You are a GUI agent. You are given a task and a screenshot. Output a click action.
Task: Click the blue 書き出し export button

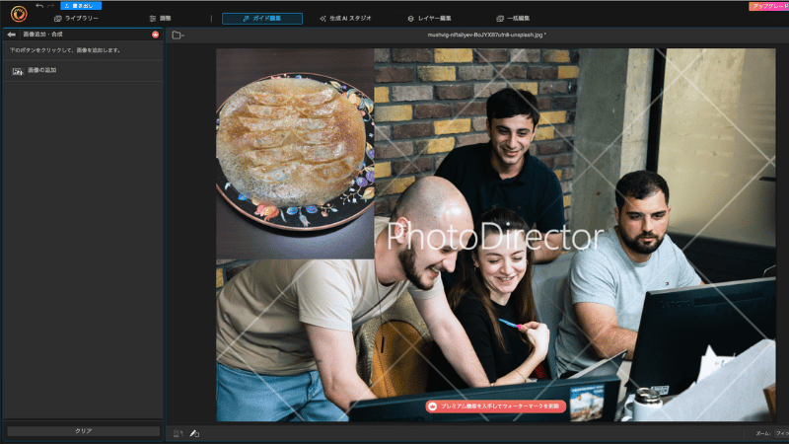81,6
